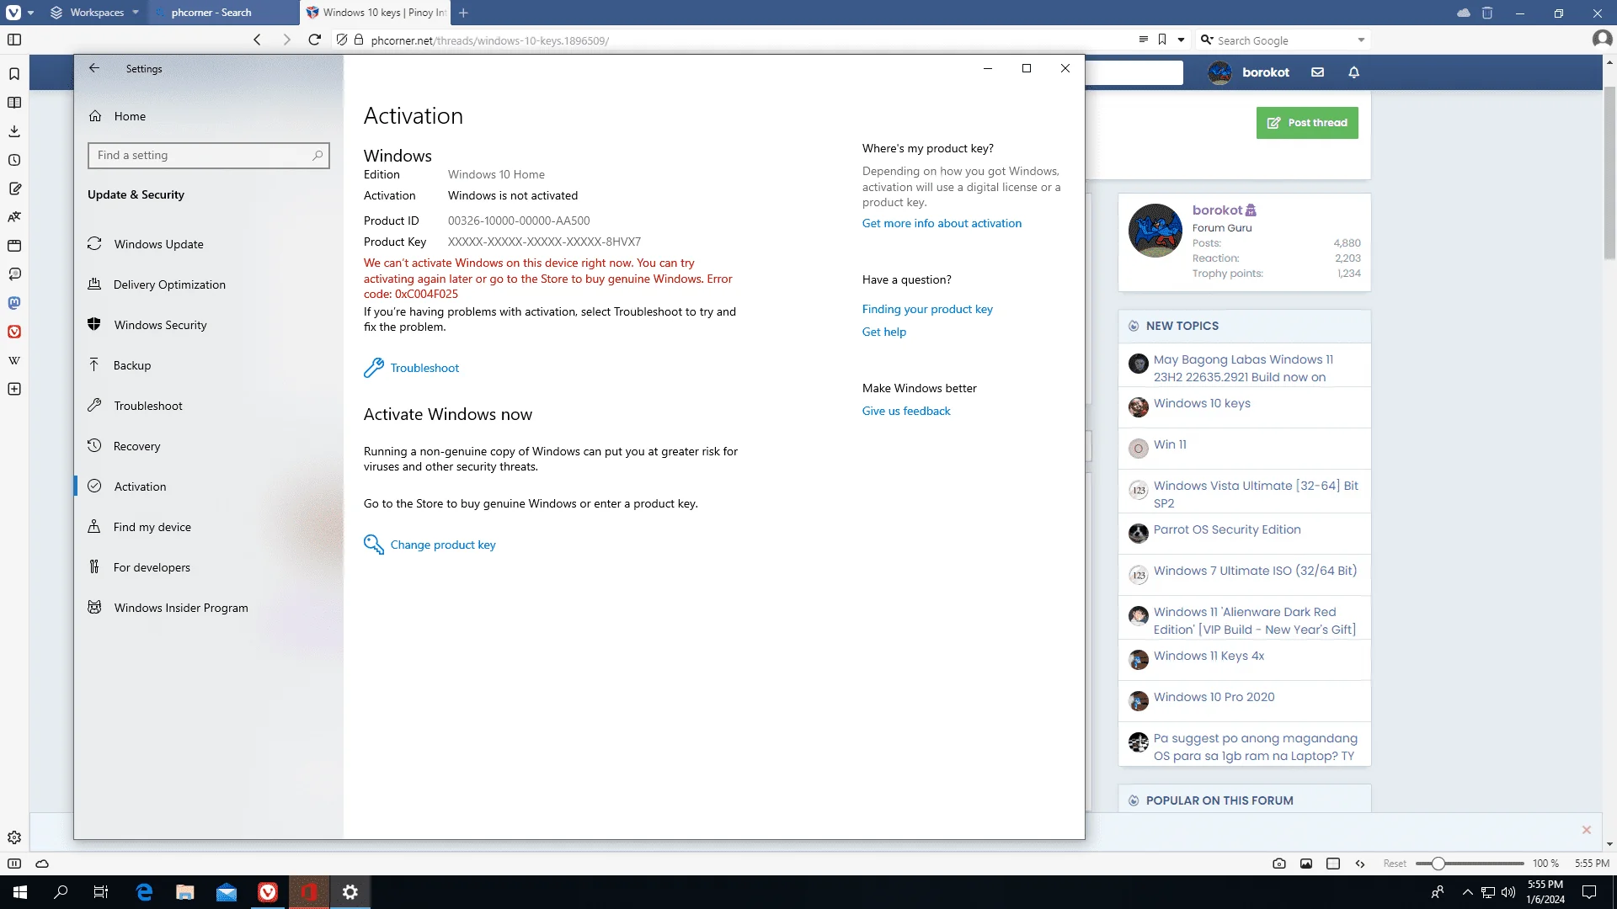The width and height of the screenshot is (1617, 909).
Task: Reset the page zoom level
Action: (1395, 864)
